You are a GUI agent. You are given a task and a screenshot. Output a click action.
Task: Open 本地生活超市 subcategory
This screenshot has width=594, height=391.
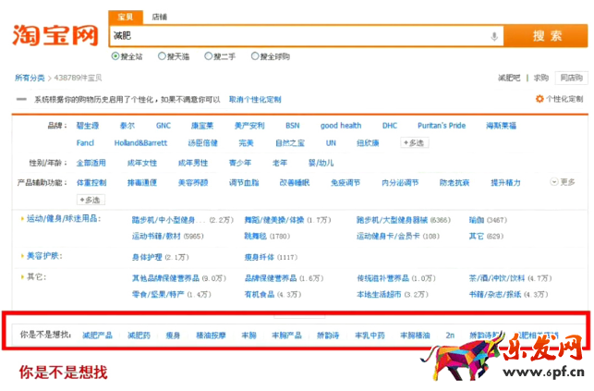[379, 294]
